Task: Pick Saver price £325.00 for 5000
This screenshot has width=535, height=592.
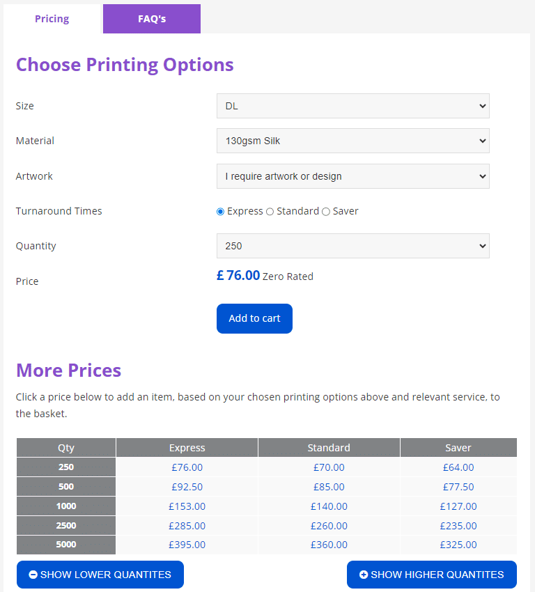Action: click(x=458, y=545)
